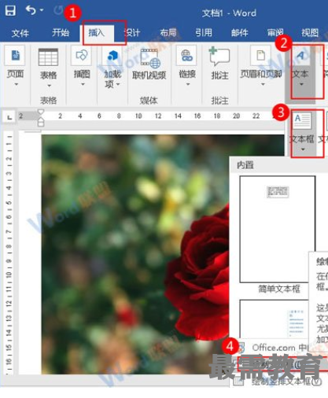Expand the 加载项 dropdown arrow
The width and height of the screenshot is (328, 398).
tap(118, 84)
